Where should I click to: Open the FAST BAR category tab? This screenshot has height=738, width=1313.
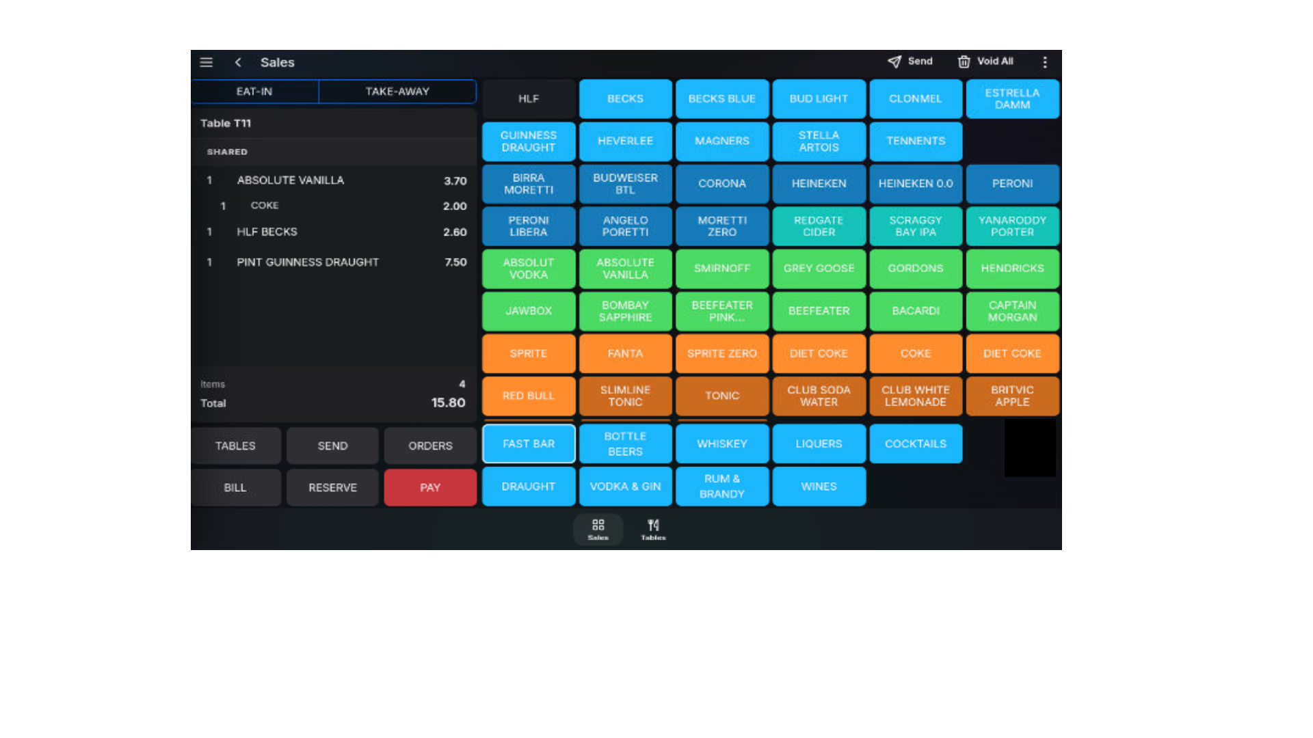click(x=529, y=444)
